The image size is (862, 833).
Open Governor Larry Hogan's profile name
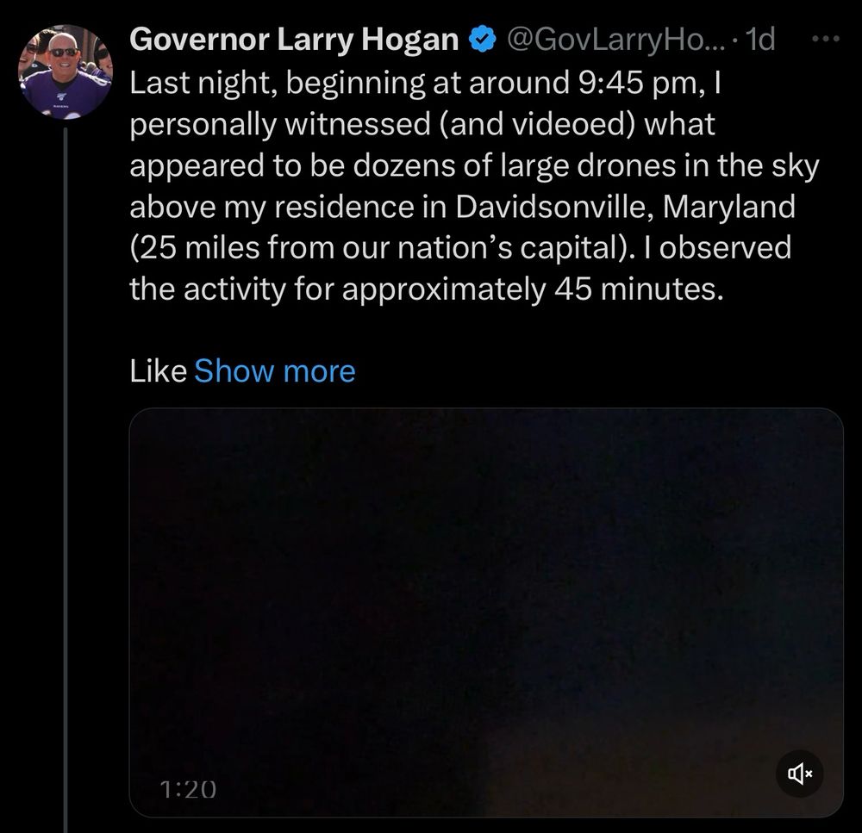pos(293,38)
